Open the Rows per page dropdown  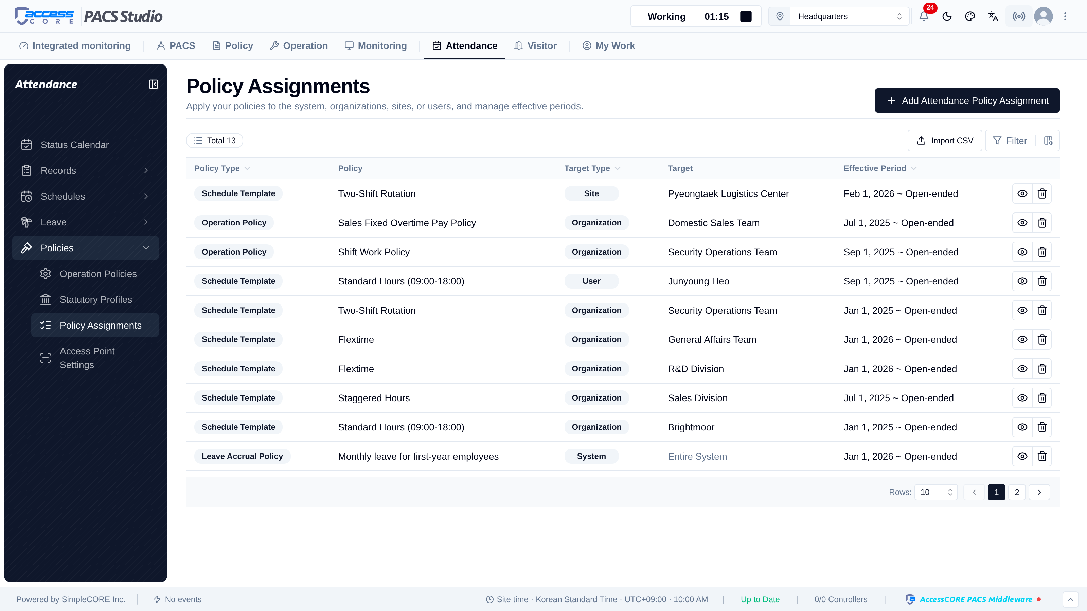(x=936, y=493)
